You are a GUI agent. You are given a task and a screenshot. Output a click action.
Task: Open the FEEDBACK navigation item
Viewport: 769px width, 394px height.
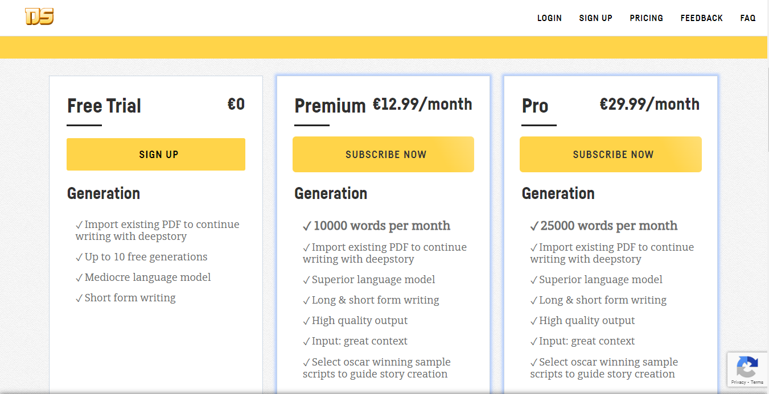point(701,18)
